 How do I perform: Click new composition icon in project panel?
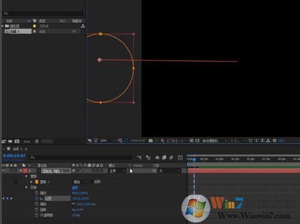click(x=17, y=141)
